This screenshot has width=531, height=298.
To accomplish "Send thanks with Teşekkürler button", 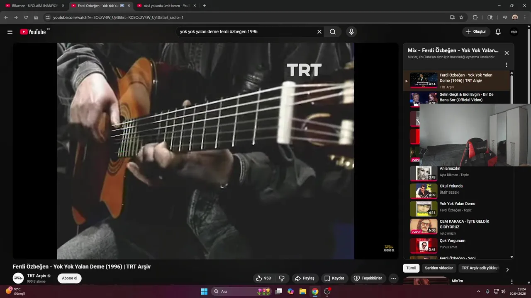I will 368,279.
